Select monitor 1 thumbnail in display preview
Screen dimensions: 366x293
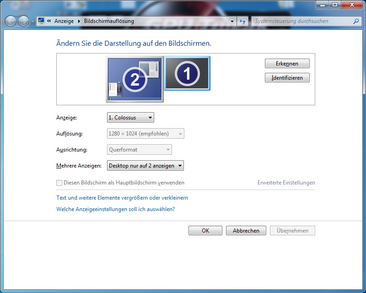187,73
